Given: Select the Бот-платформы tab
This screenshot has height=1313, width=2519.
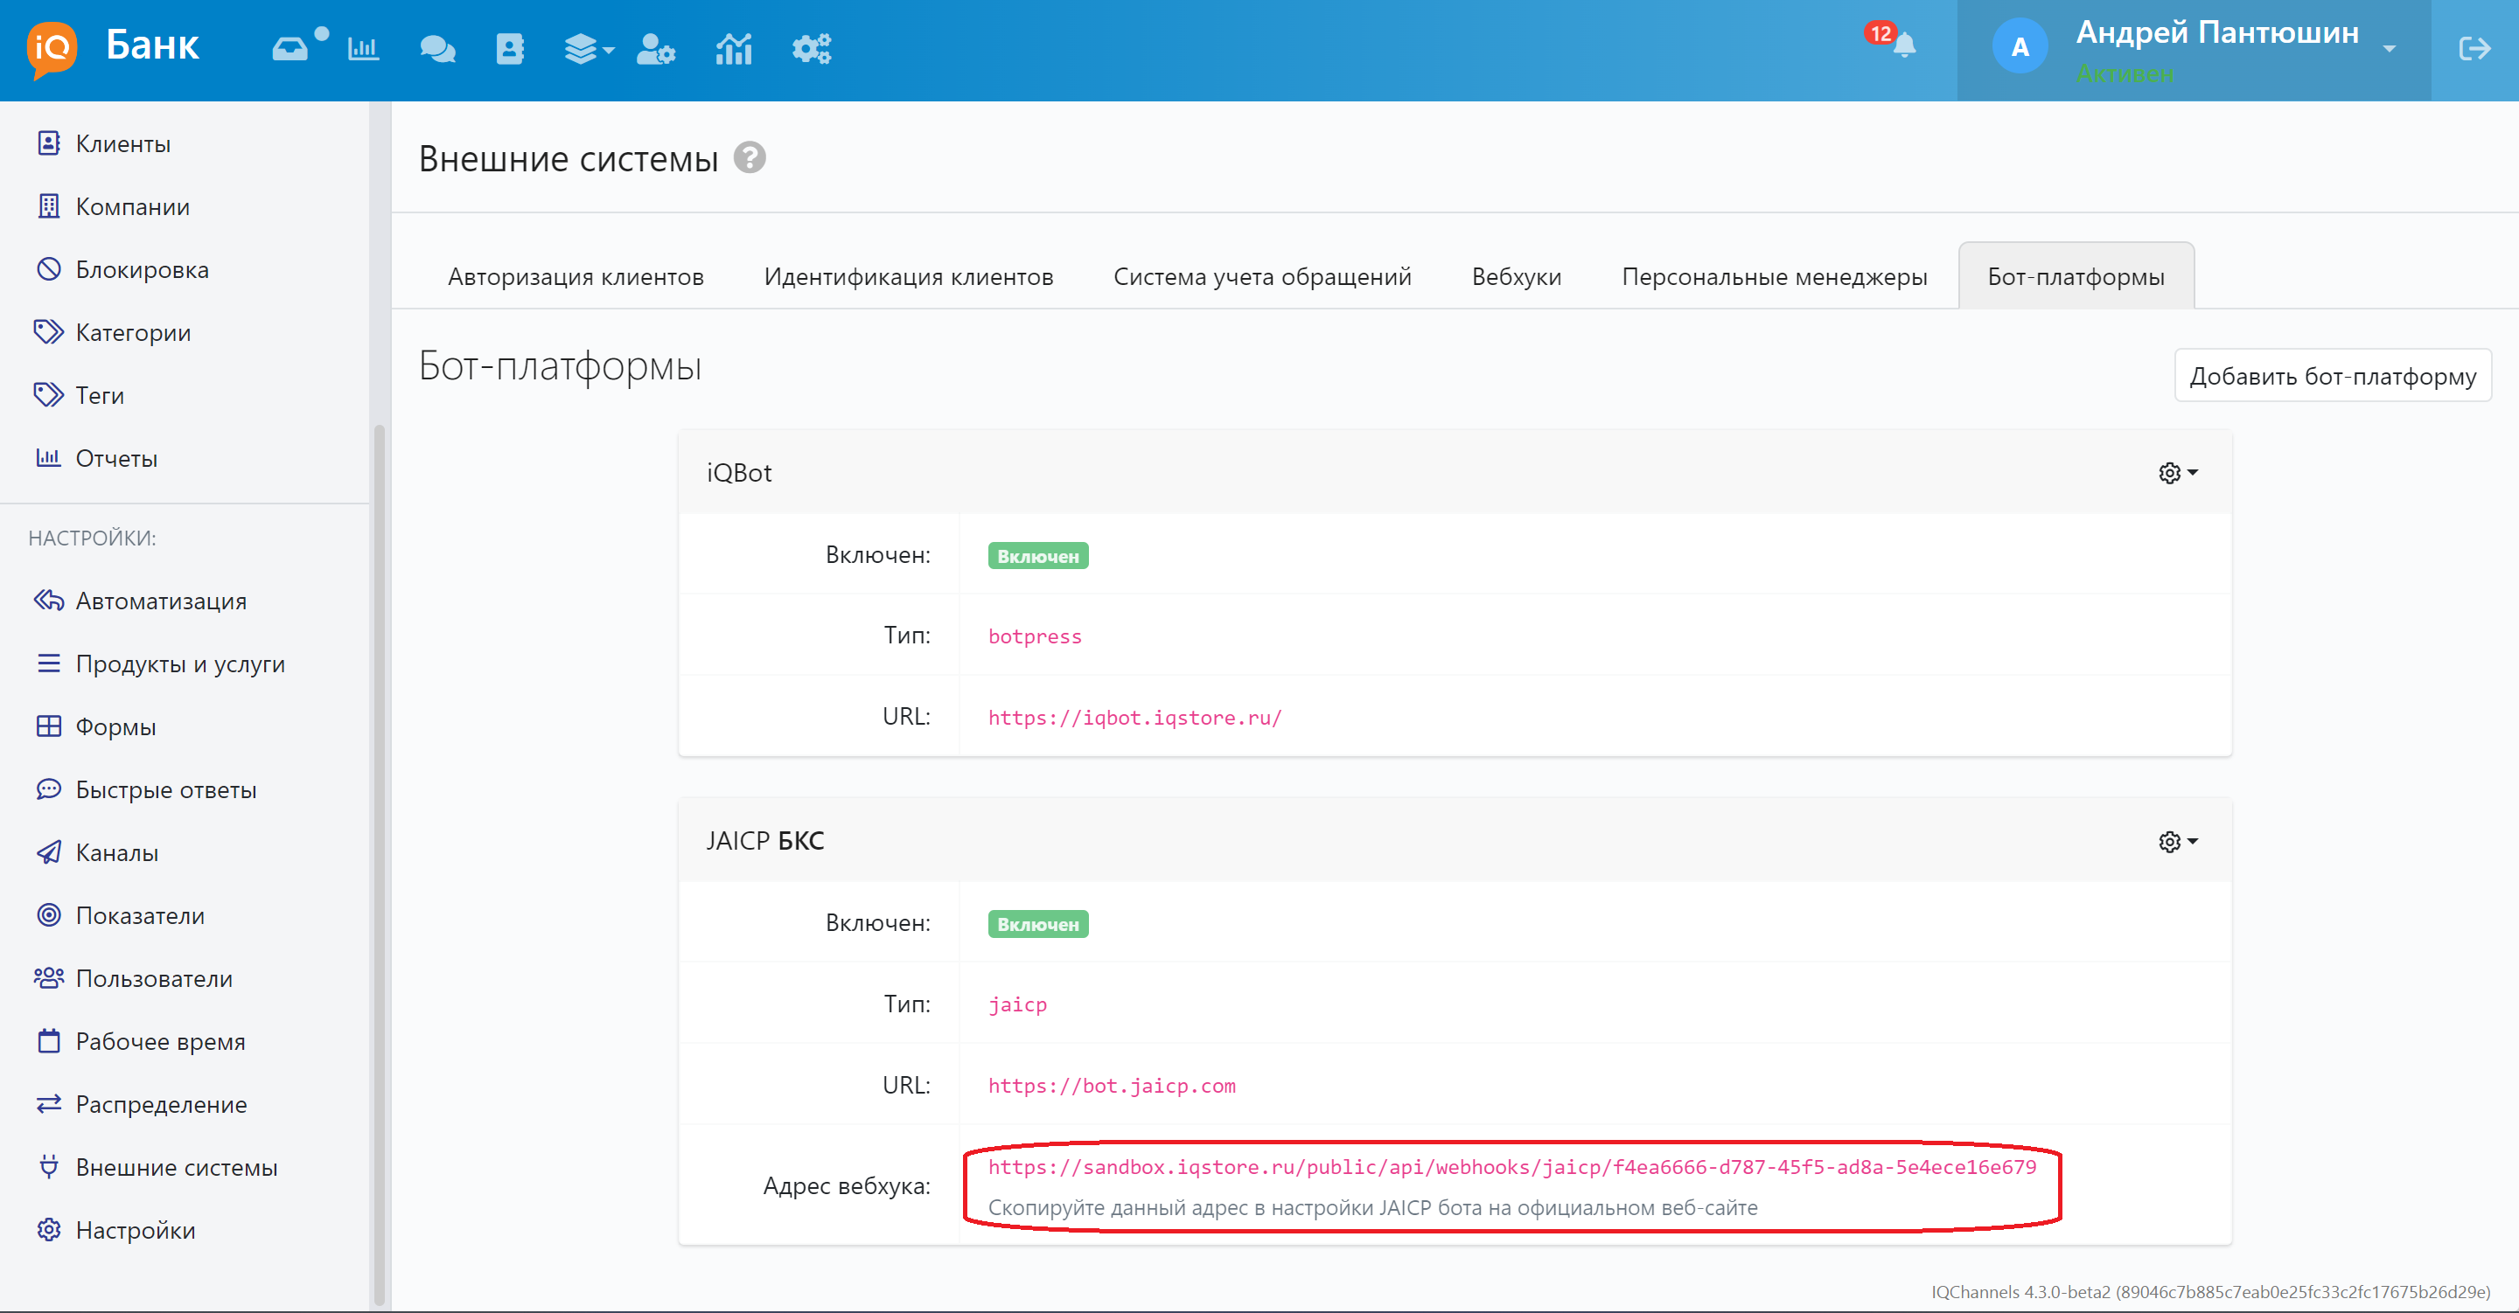Looking at the screenshot, I should (x=2076, y=277).
